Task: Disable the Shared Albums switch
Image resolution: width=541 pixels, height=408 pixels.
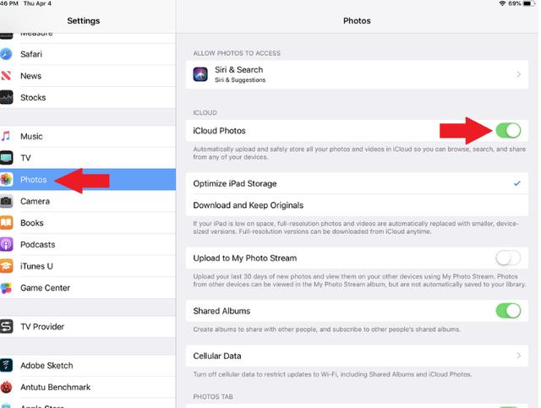Action: pos(508,311)
